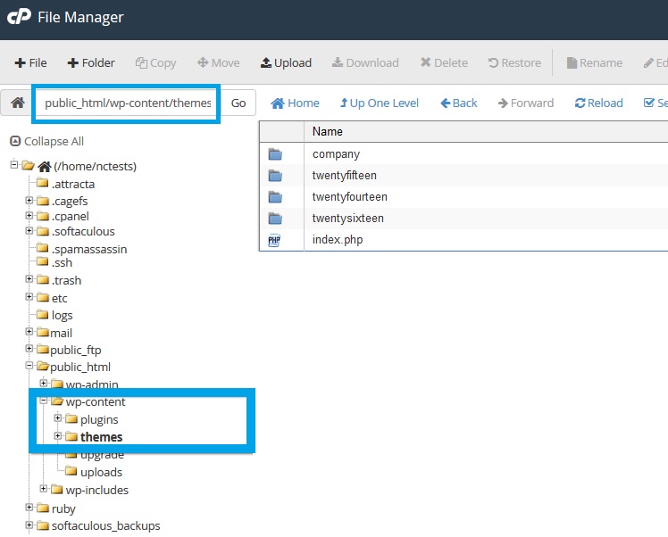Open the Upload dialog

pyautogui.click(x=286, y=63)
